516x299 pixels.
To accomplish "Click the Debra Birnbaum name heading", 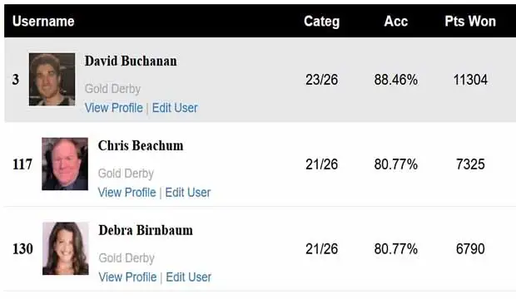I will [146, 230].
